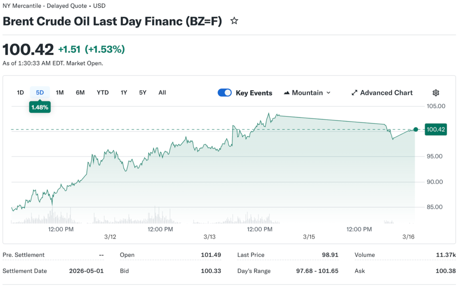
Task: Display the All time range
Action: pyautogui.click(x=162, y=92)
